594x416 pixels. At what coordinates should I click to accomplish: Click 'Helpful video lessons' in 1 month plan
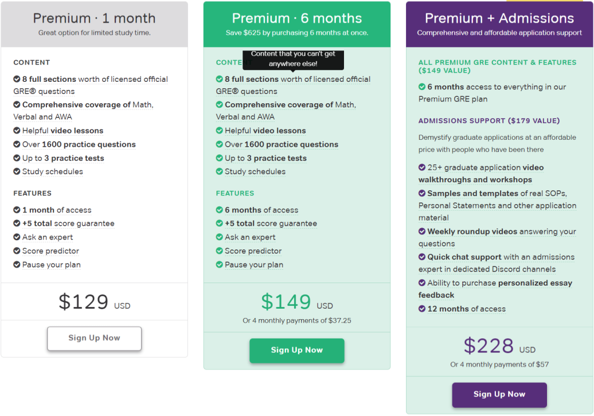[x=63, y=131]
